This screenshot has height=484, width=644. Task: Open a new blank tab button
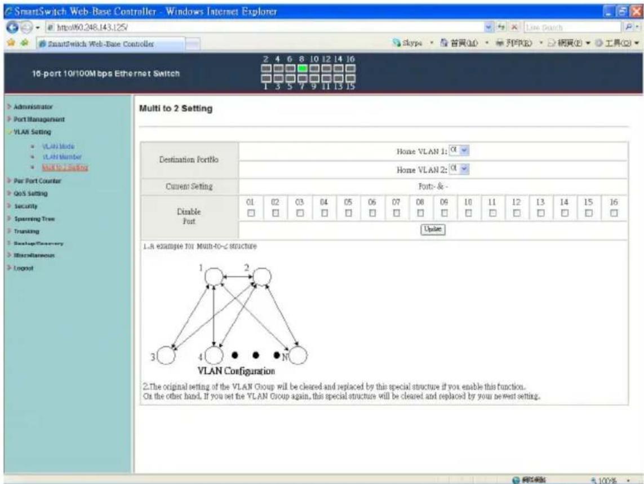193,44
